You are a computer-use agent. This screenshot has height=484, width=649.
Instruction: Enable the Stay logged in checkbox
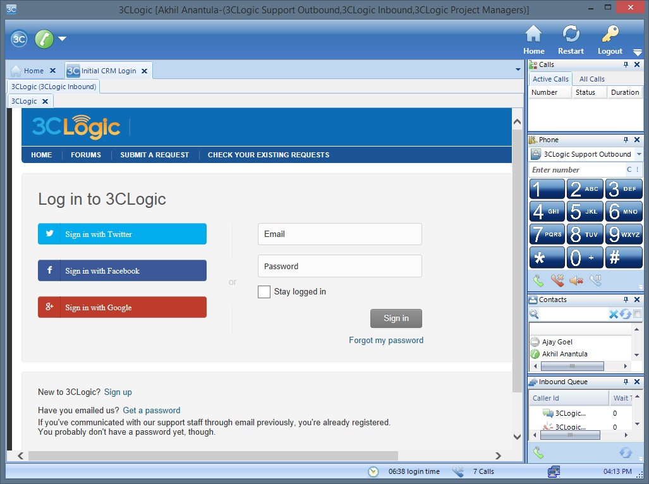tap(264, 292)
